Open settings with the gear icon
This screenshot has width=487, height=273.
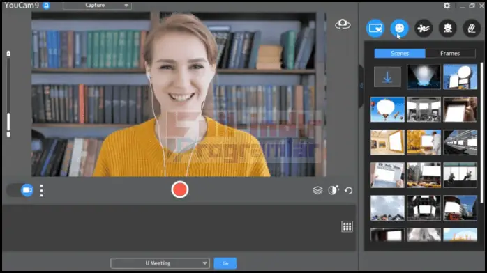(x=447, y=6)
